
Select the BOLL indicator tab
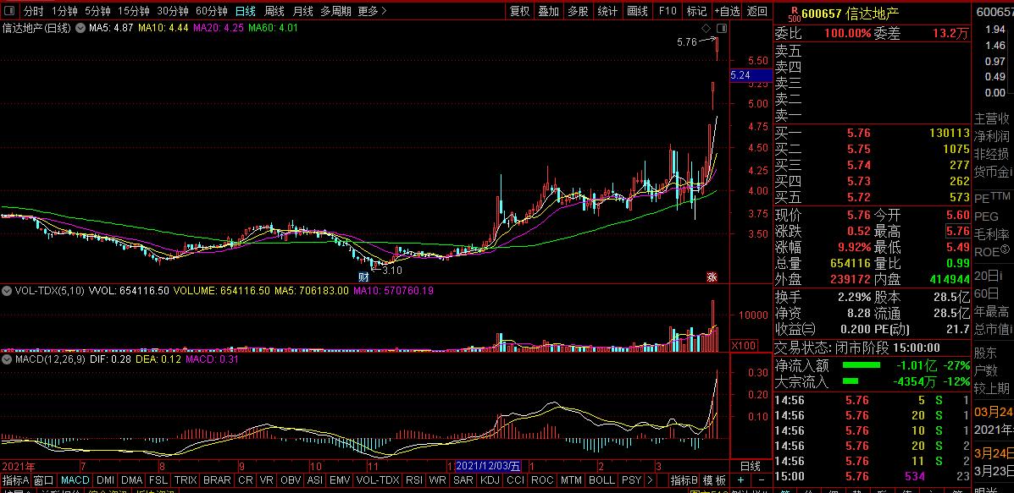tap(602, 481)
